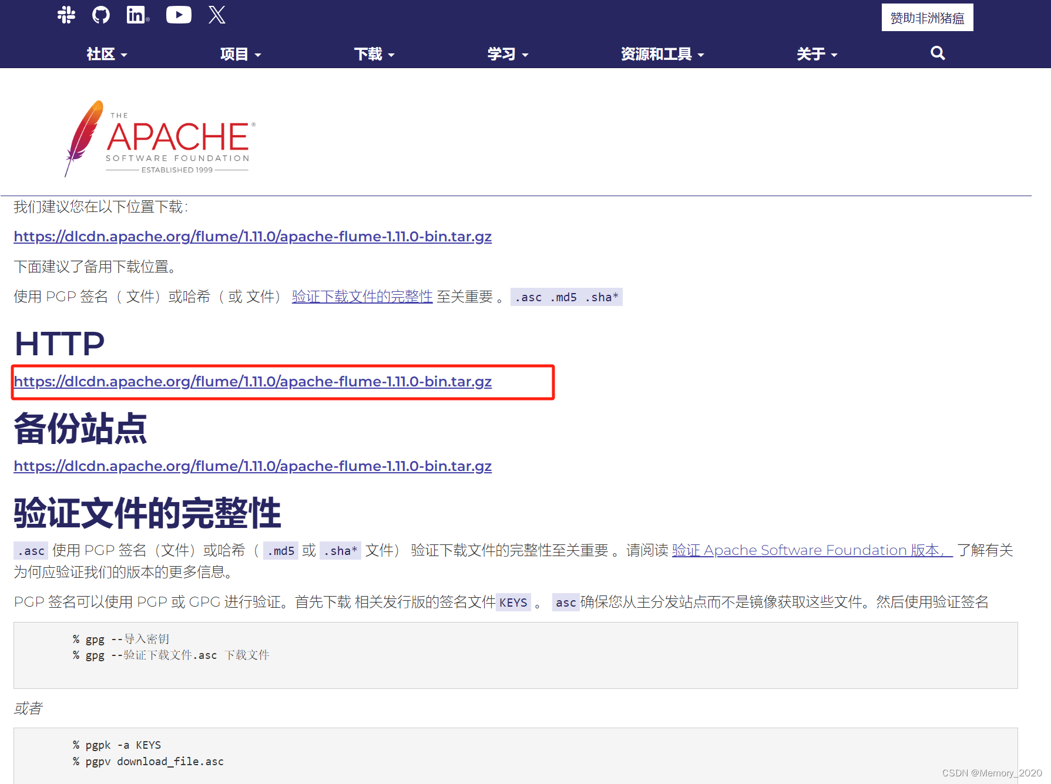Expand the 资源和工具 menu
Screen dimensions: 1051x784
(x=662, y=54)
